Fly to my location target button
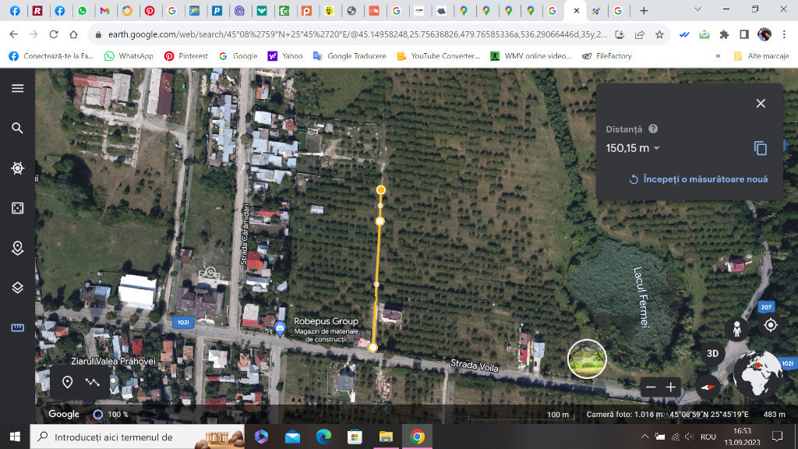 pos(771,325)
